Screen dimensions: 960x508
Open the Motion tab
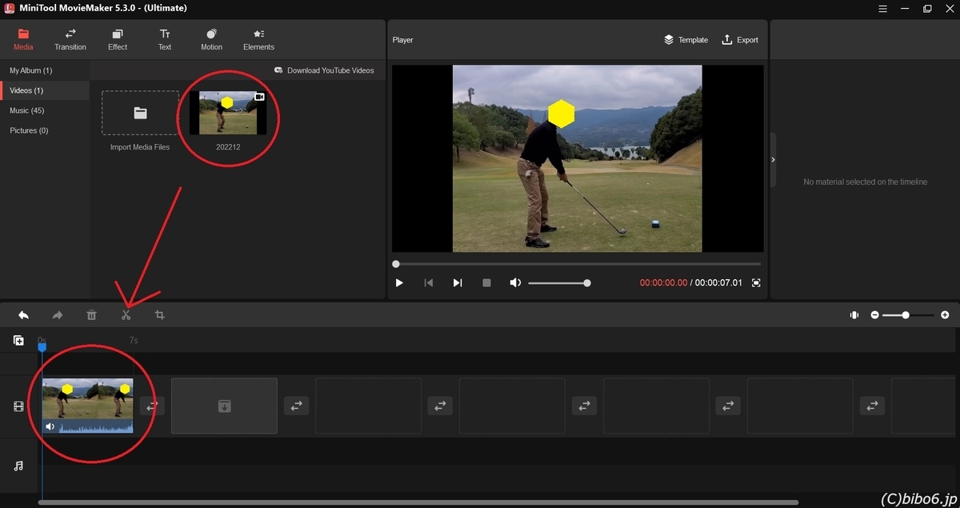211,39
